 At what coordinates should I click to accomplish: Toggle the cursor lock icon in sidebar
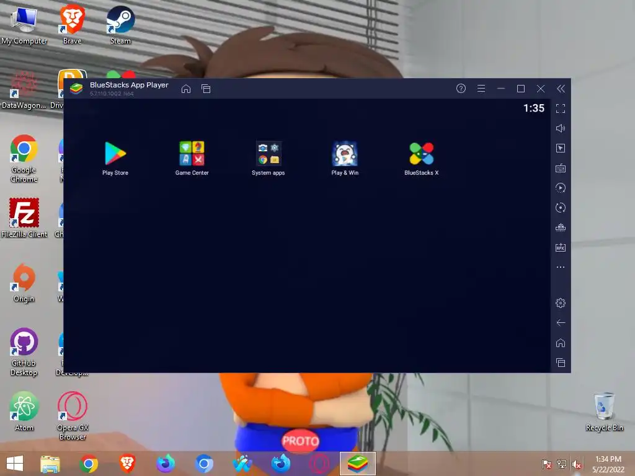click(x=561, y=148)
